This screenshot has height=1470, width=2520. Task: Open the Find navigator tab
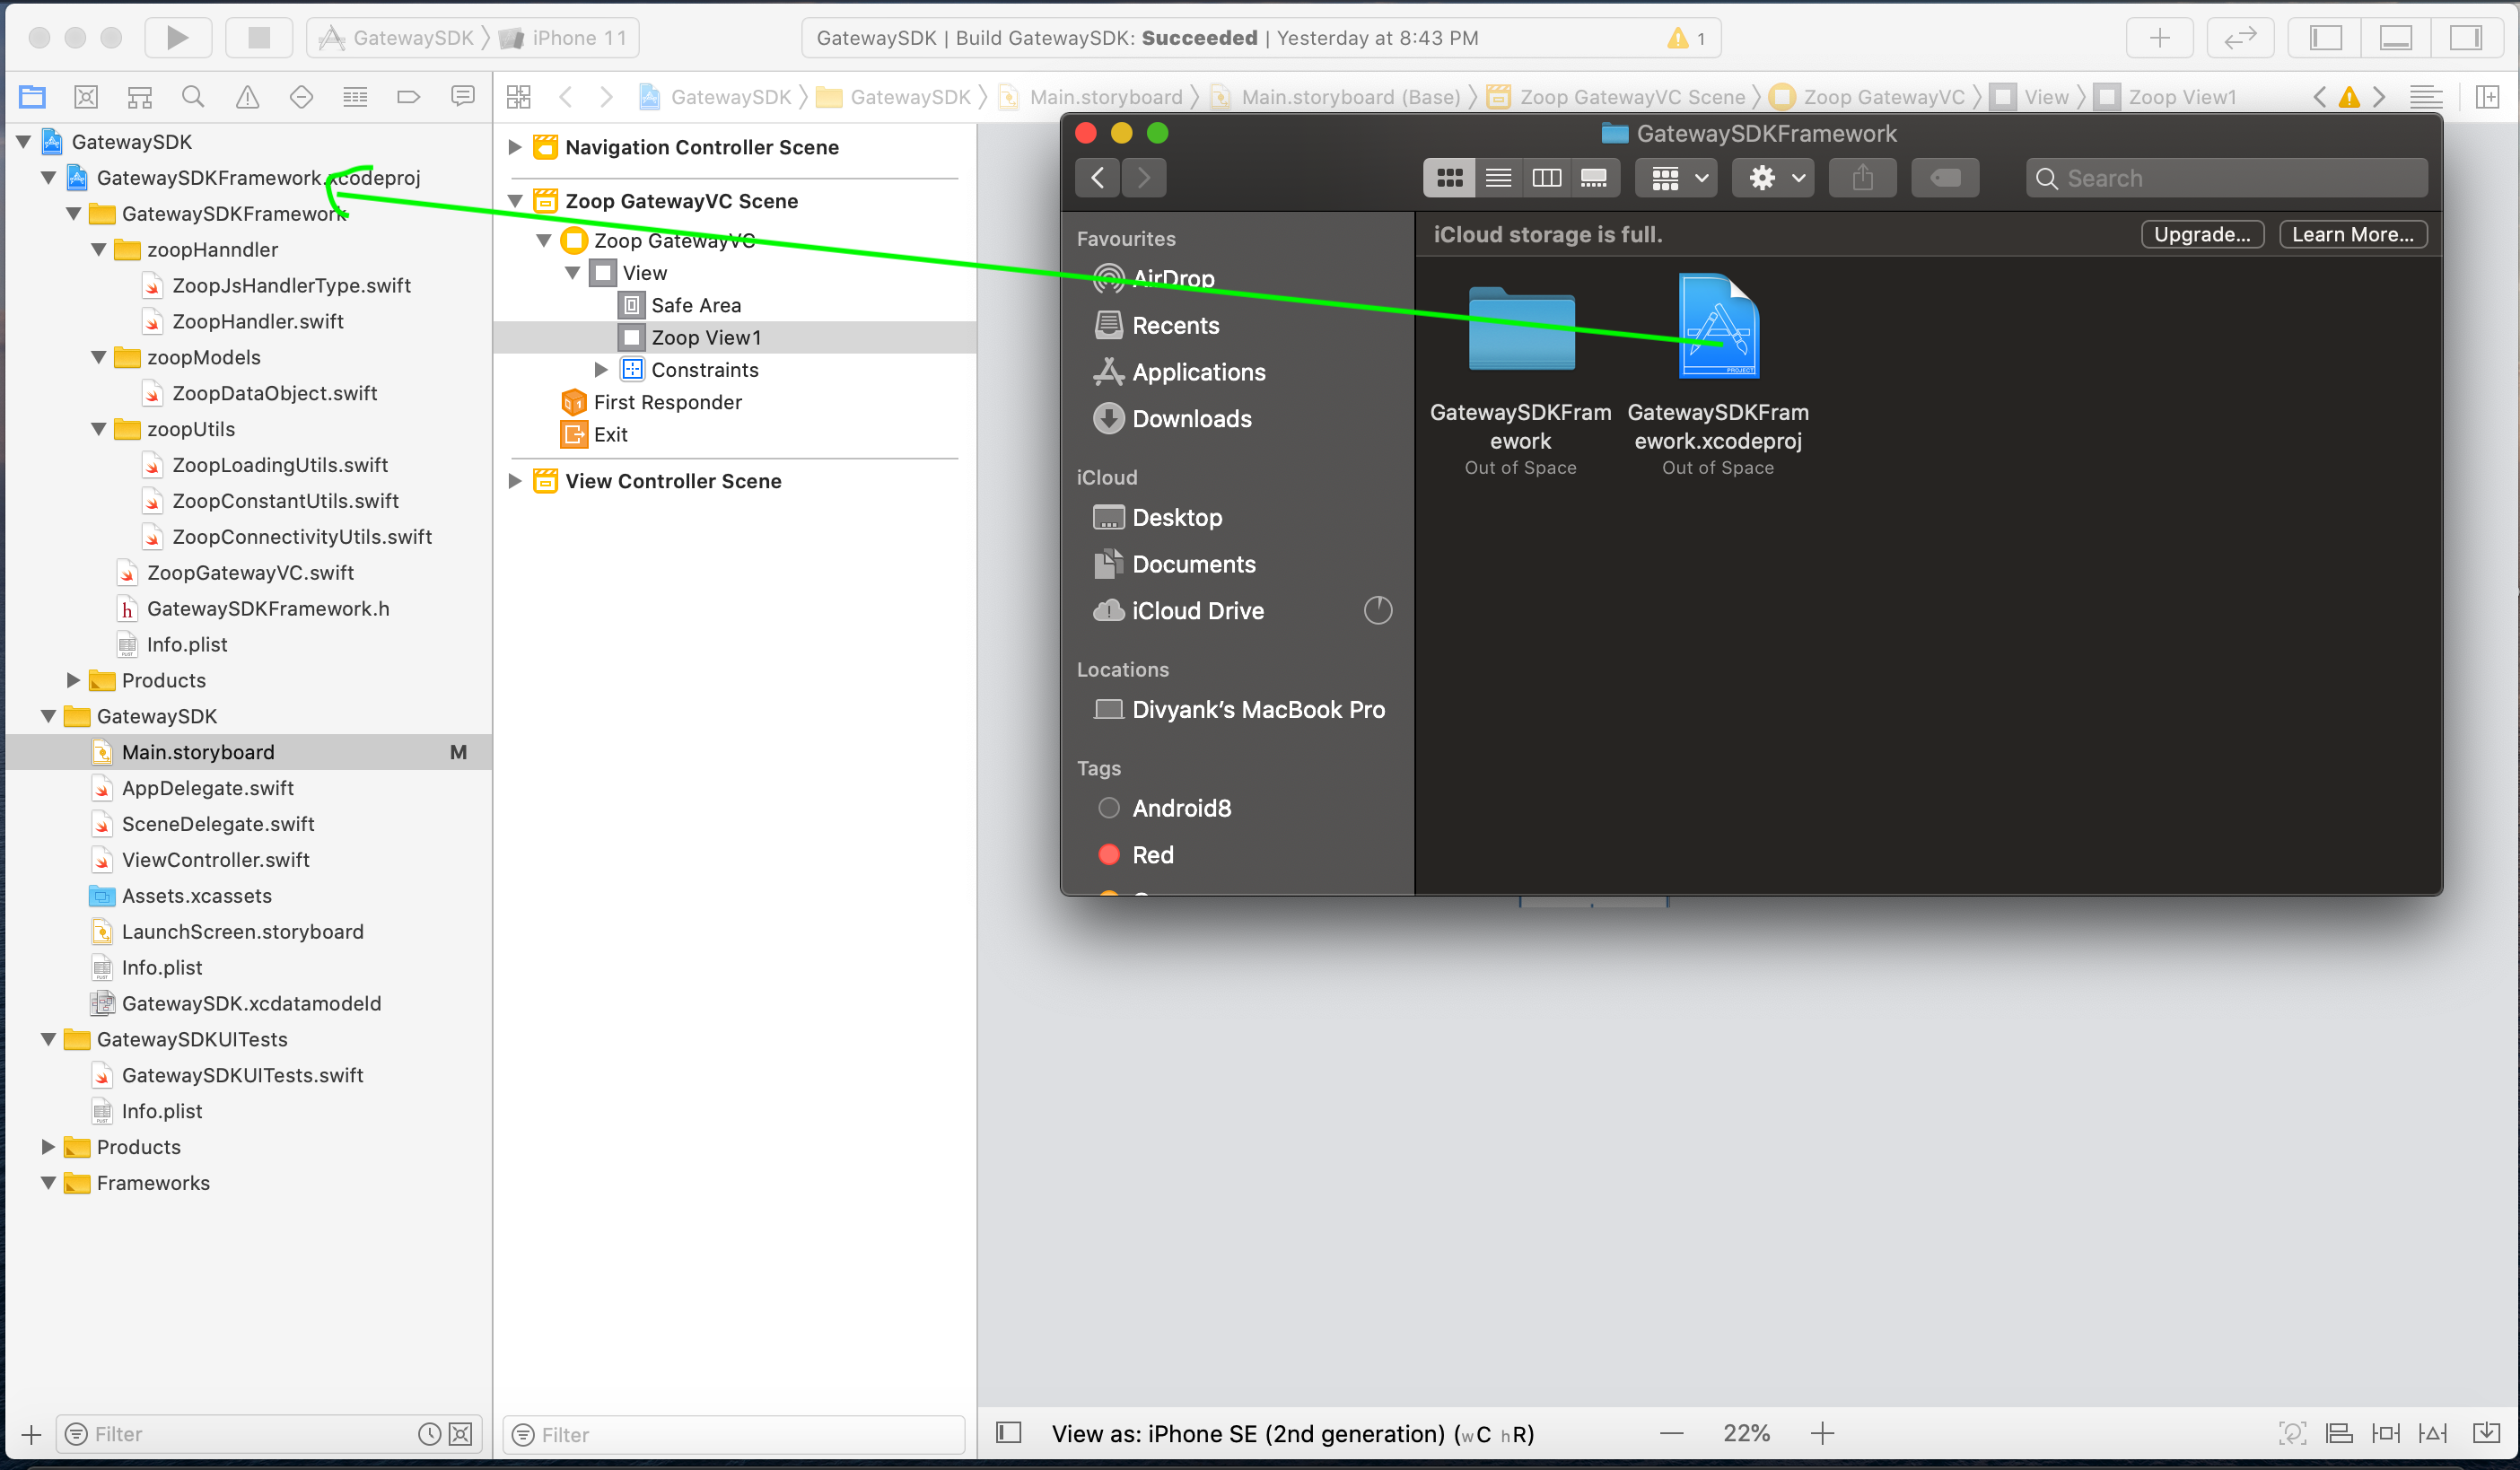pyautogui.click(x=193, y=97)
